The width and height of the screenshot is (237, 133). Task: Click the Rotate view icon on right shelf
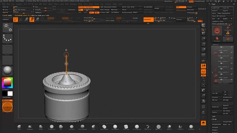click(203, 101)
